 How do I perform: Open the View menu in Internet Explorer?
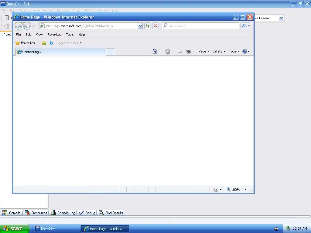39,35
